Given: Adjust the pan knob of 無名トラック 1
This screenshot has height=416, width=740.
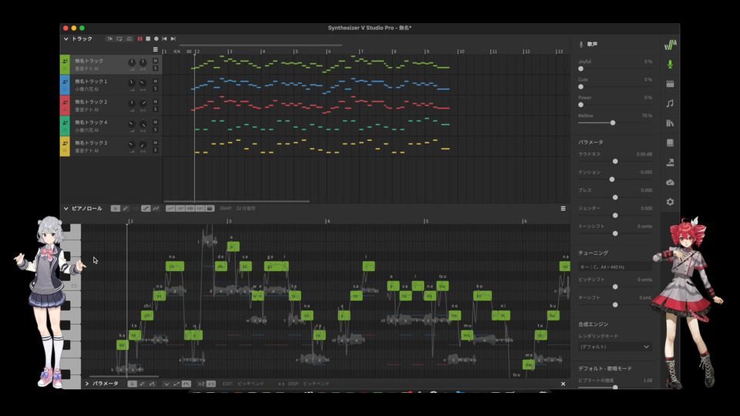Looking at the screenshot, I should (x=143, y=83).
